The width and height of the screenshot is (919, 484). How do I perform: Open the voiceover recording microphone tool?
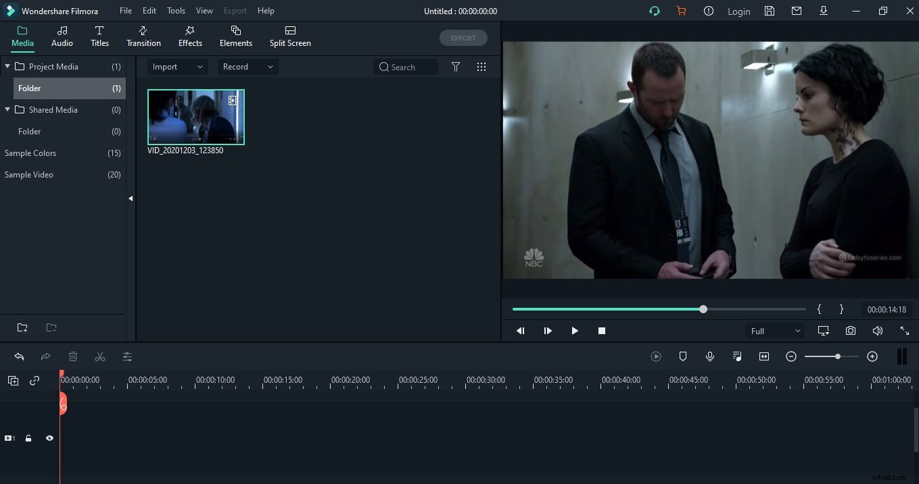(710, 356)
